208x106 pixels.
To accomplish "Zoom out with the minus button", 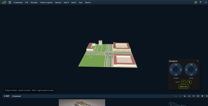I will 183,82.
